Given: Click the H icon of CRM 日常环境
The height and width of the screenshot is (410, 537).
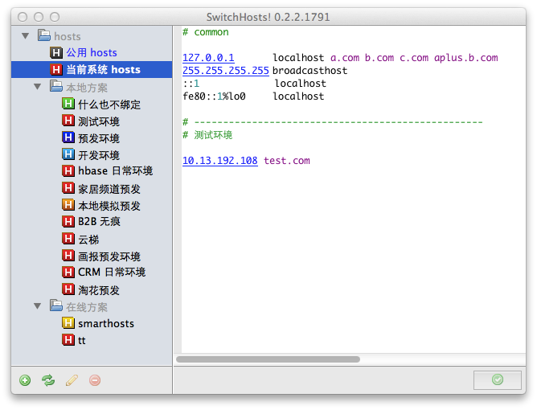Looking at the screenshot, I should [x=68, y=273].
